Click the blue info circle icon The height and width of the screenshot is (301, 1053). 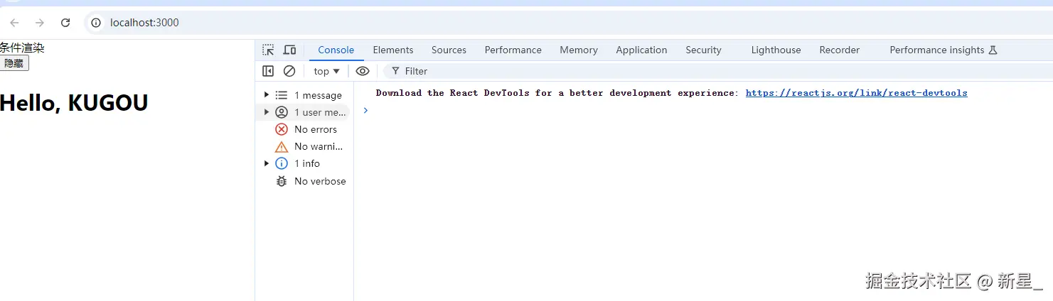coord(282,163)
